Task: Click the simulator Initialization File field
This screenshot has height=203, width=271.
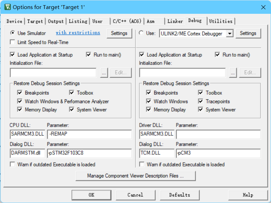Action: [x=53, y=73]
